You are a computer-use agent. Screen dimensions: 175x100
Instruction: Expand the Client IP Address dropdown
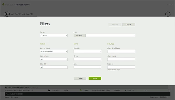coord(121,51)
